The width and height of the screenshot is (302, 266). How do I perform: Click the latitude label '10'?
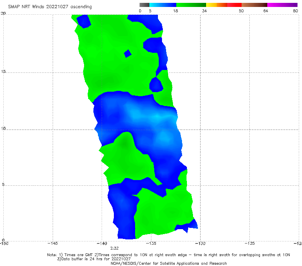click(x=3, y=128)
